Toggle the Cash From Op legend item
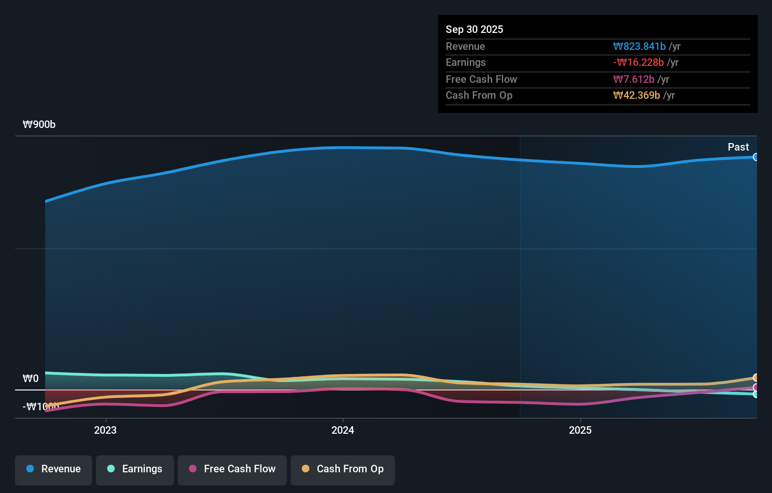The image size is (772, 493). click(x=342, y=470)
